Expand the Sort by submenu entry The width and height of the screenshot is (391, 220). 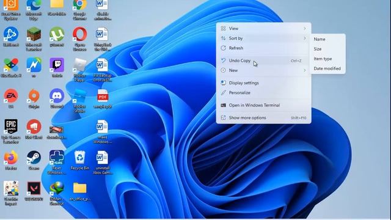pos(263,38)
